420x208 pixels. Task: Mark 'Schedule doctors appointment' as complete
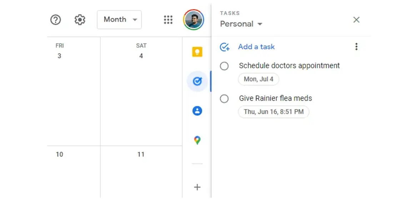tap(224, 66)
